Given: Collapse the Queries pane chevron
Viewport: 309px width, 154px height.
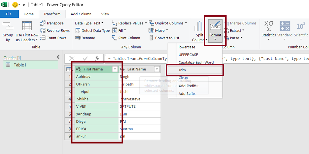Looking at the screenshot, I should click(x=58, y=57).
